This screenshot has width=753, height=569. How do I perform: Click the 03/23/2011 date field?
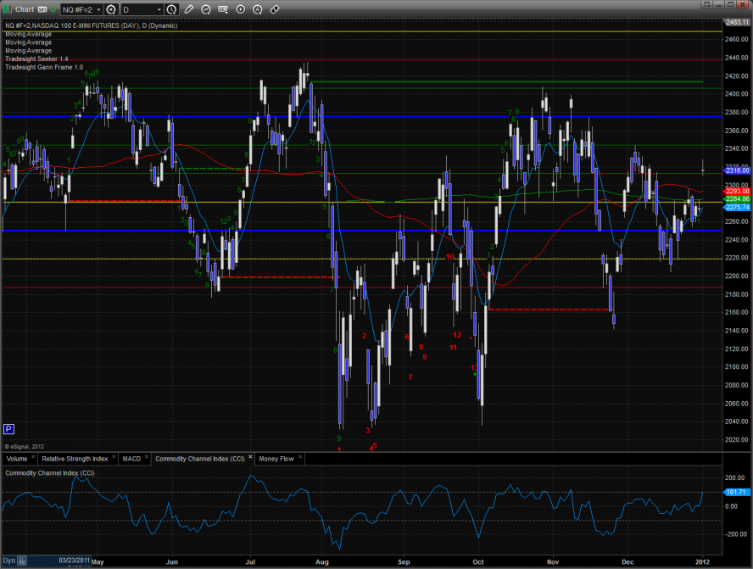[x=74, y=561]
